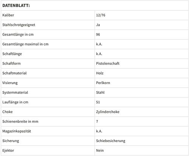
Task: Select the Stahlschrotgeeignet row label
Action: 19,25
